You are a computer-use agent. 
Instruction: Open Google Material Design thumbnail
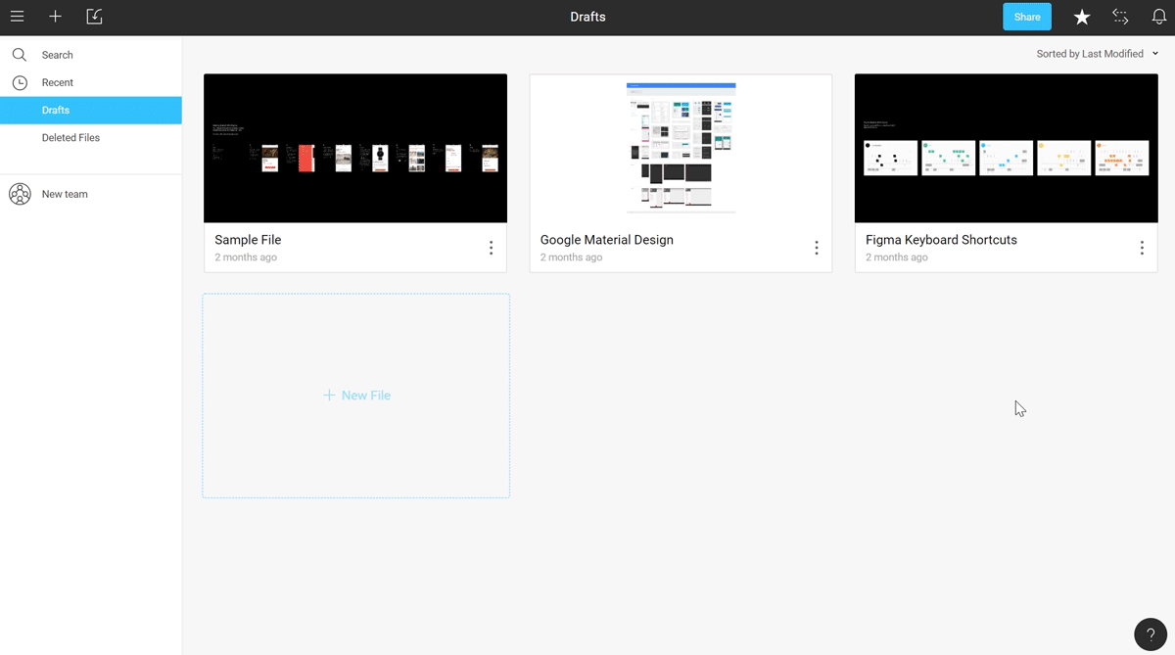pyautogui.click(x=681, y=148)
